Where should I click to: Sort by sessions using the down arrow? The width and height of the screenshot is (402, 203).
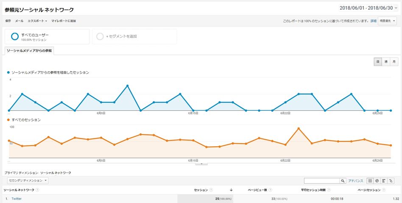[231, 190]
